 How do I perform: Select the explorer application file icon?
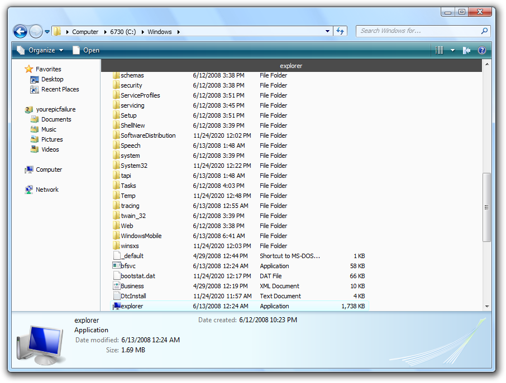117,306
